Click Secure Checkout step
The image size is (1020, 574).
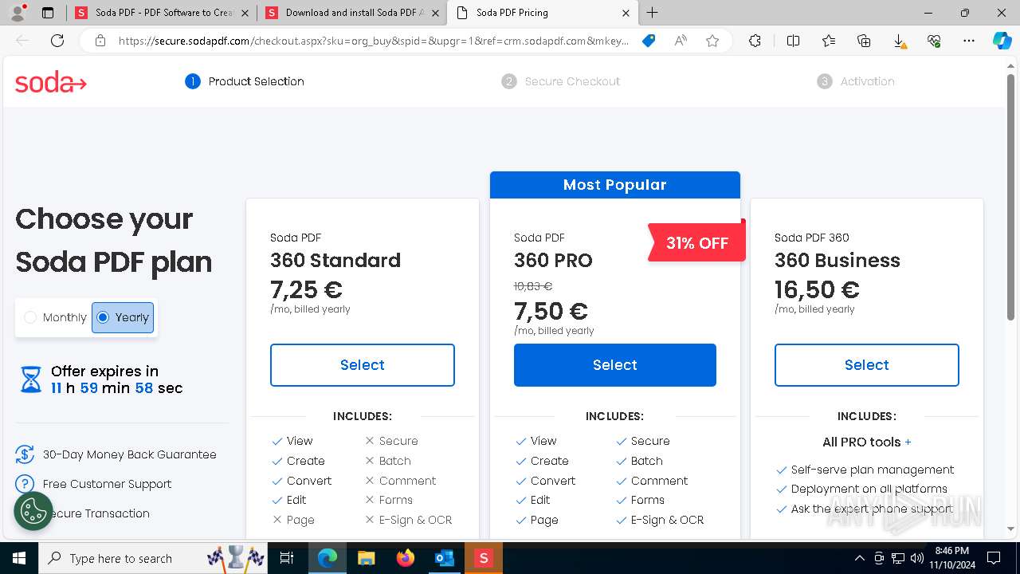[561, 81]
